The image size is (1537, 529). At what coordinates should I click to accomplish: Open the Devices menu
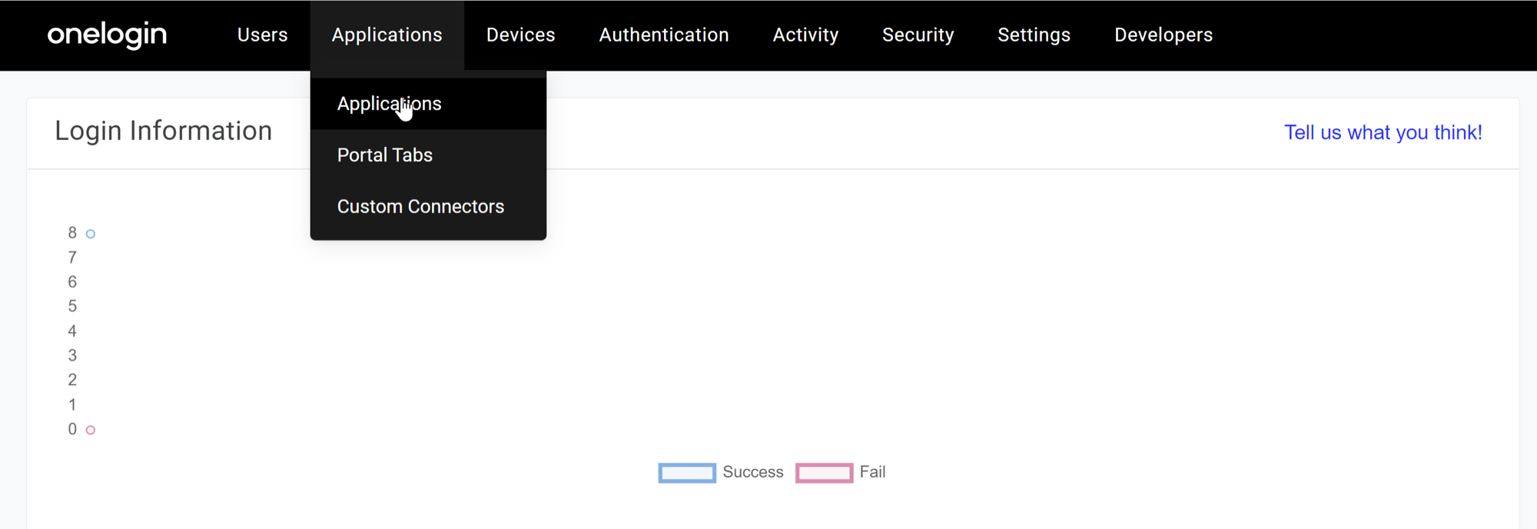pos(520,35)
